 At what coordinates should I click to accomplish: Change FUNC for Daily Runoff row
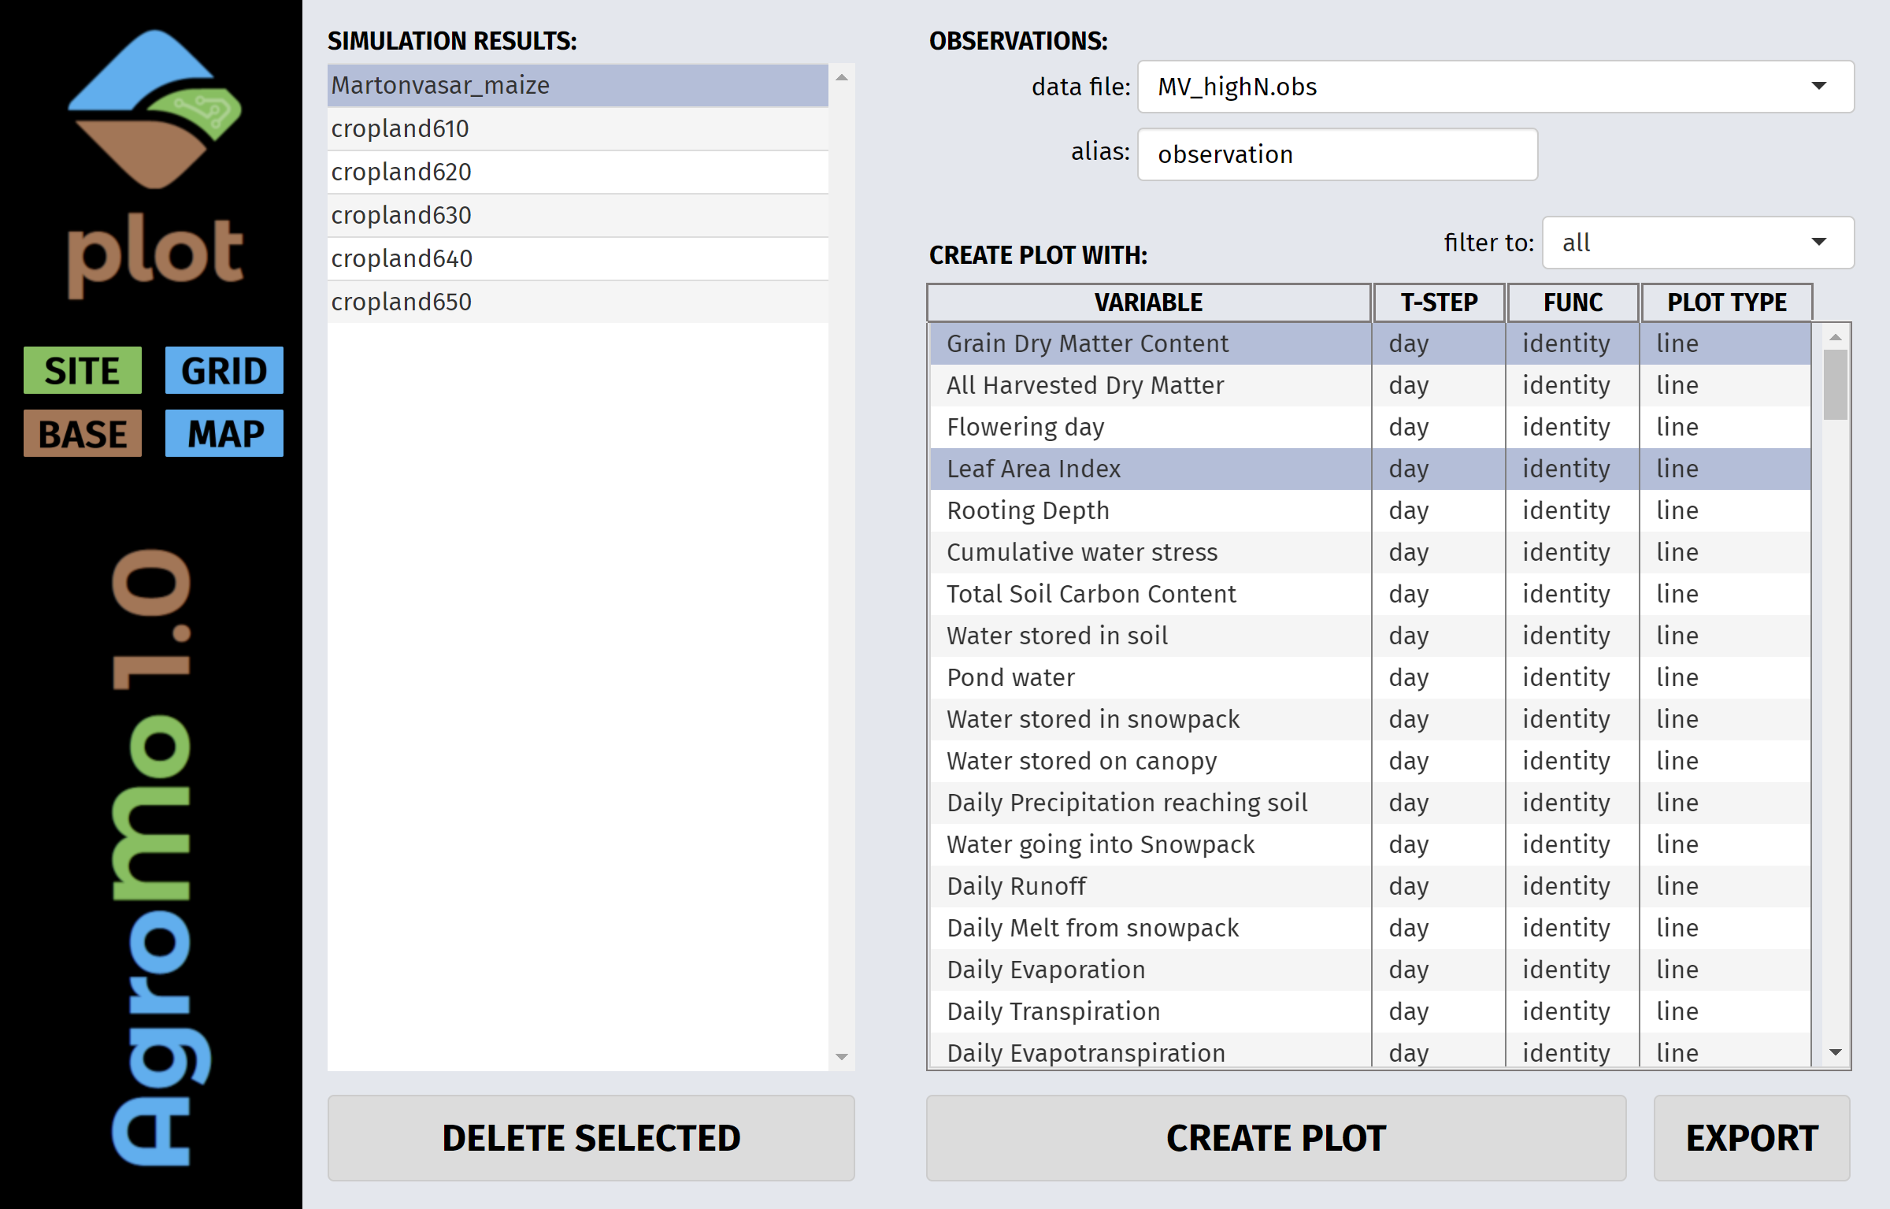click(x=1572, y=886)
